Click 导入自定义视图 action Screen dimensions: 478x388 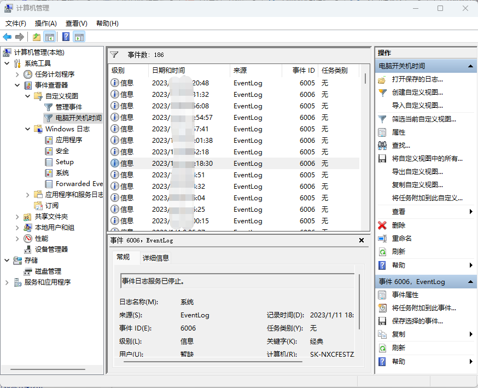(x=417, y=106)
